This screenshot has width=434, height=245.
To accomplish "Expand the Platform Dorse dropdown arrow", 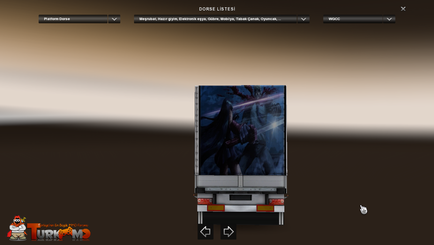I will [114, 19].
